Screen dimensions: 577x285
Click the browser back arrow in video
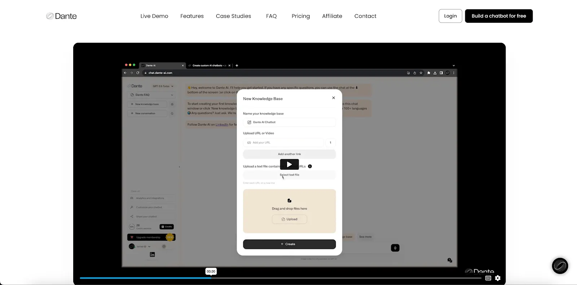125,73
